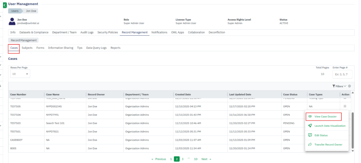The image size is (361, 163).
Task: Switch to the Audit Logs tab
Action: tap(87, 32)
